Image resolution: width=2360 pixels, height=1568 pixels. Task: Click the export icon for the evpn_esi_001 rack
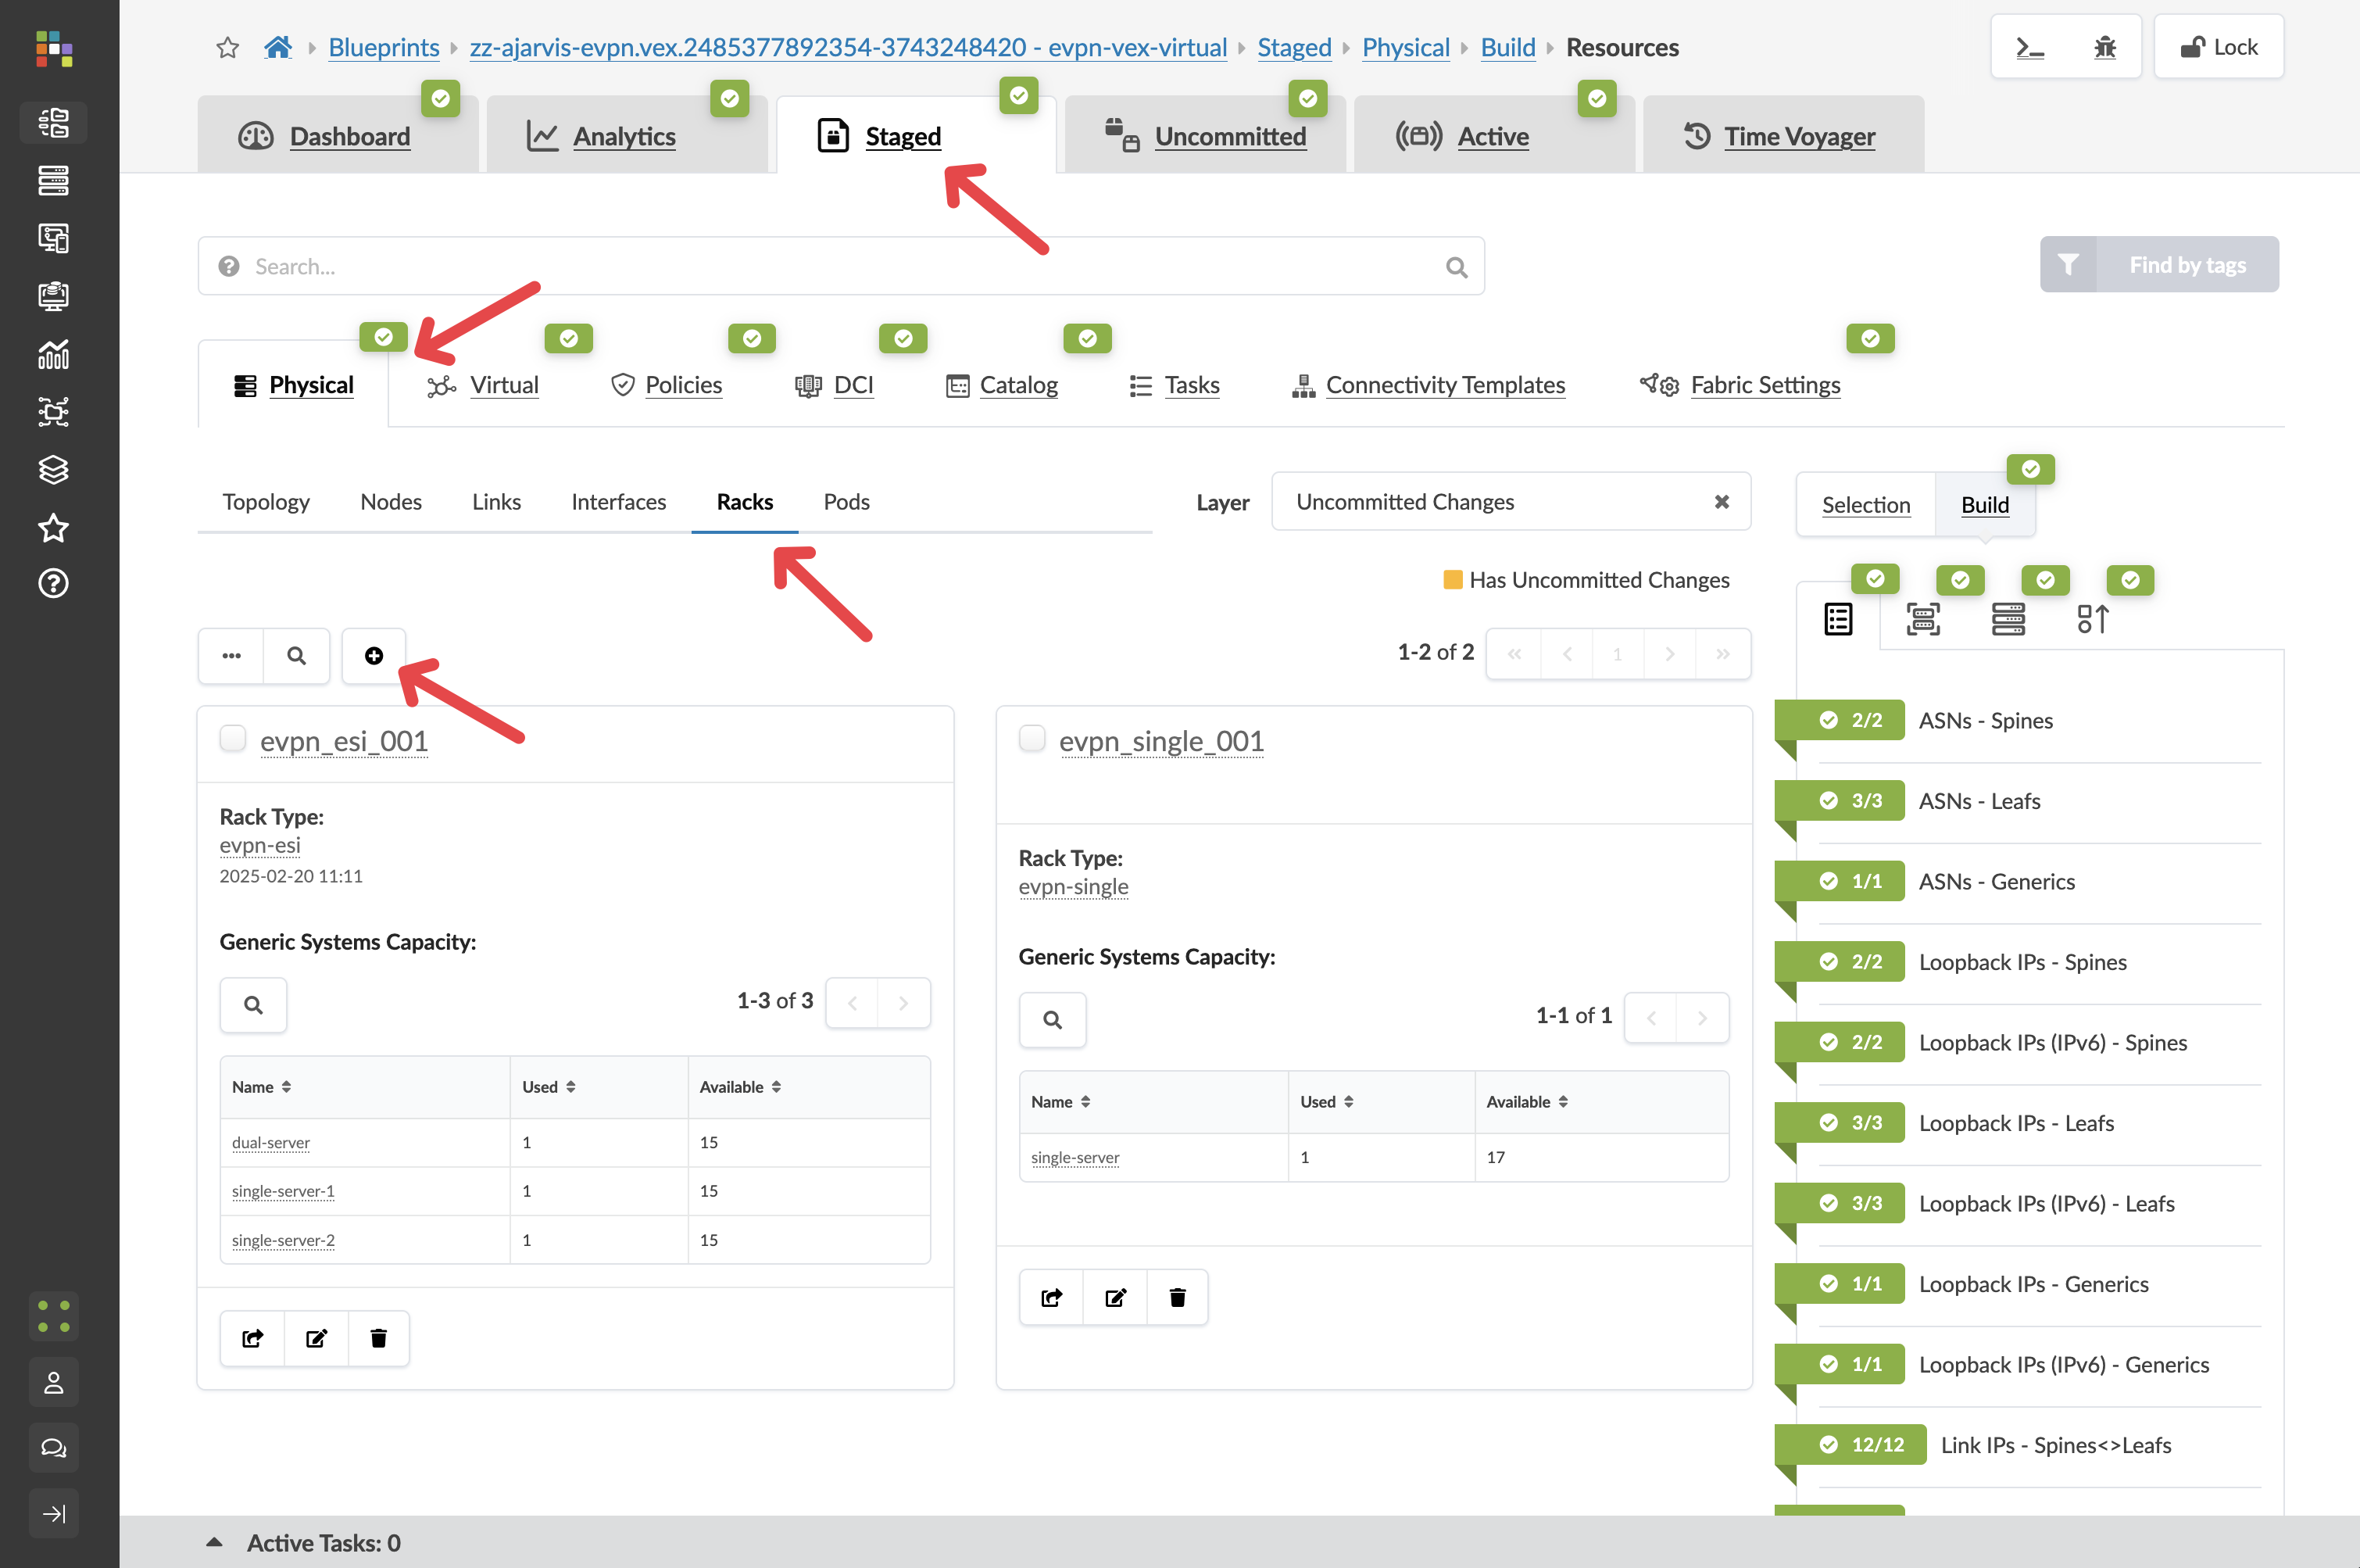coord(253,1338)
